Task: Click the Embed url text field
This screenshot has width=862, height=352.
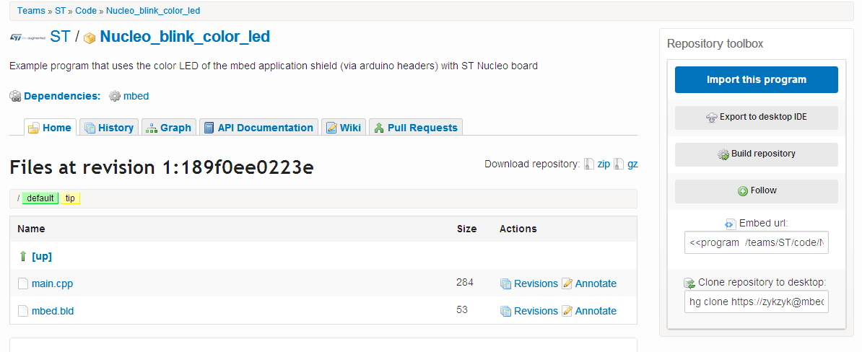Action: click(x=757, y=242)
